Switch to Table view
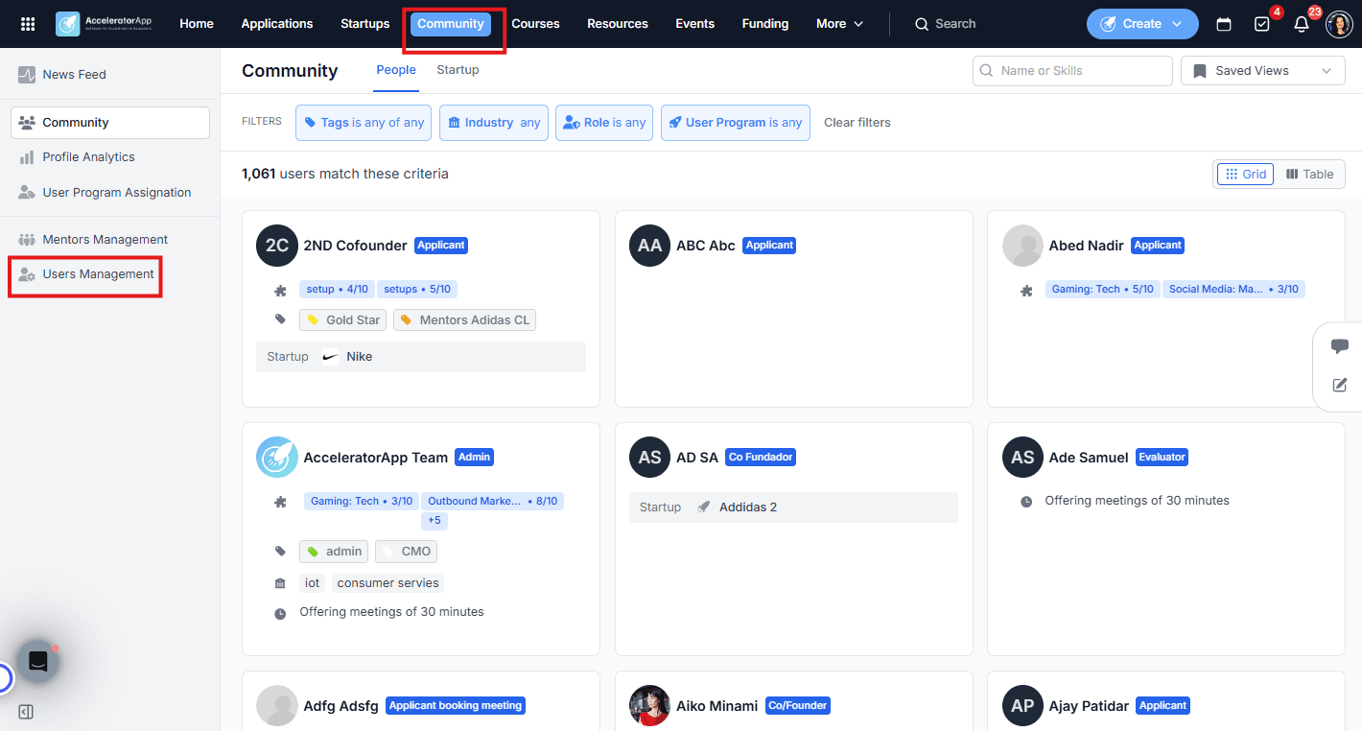 (1309, 174)
